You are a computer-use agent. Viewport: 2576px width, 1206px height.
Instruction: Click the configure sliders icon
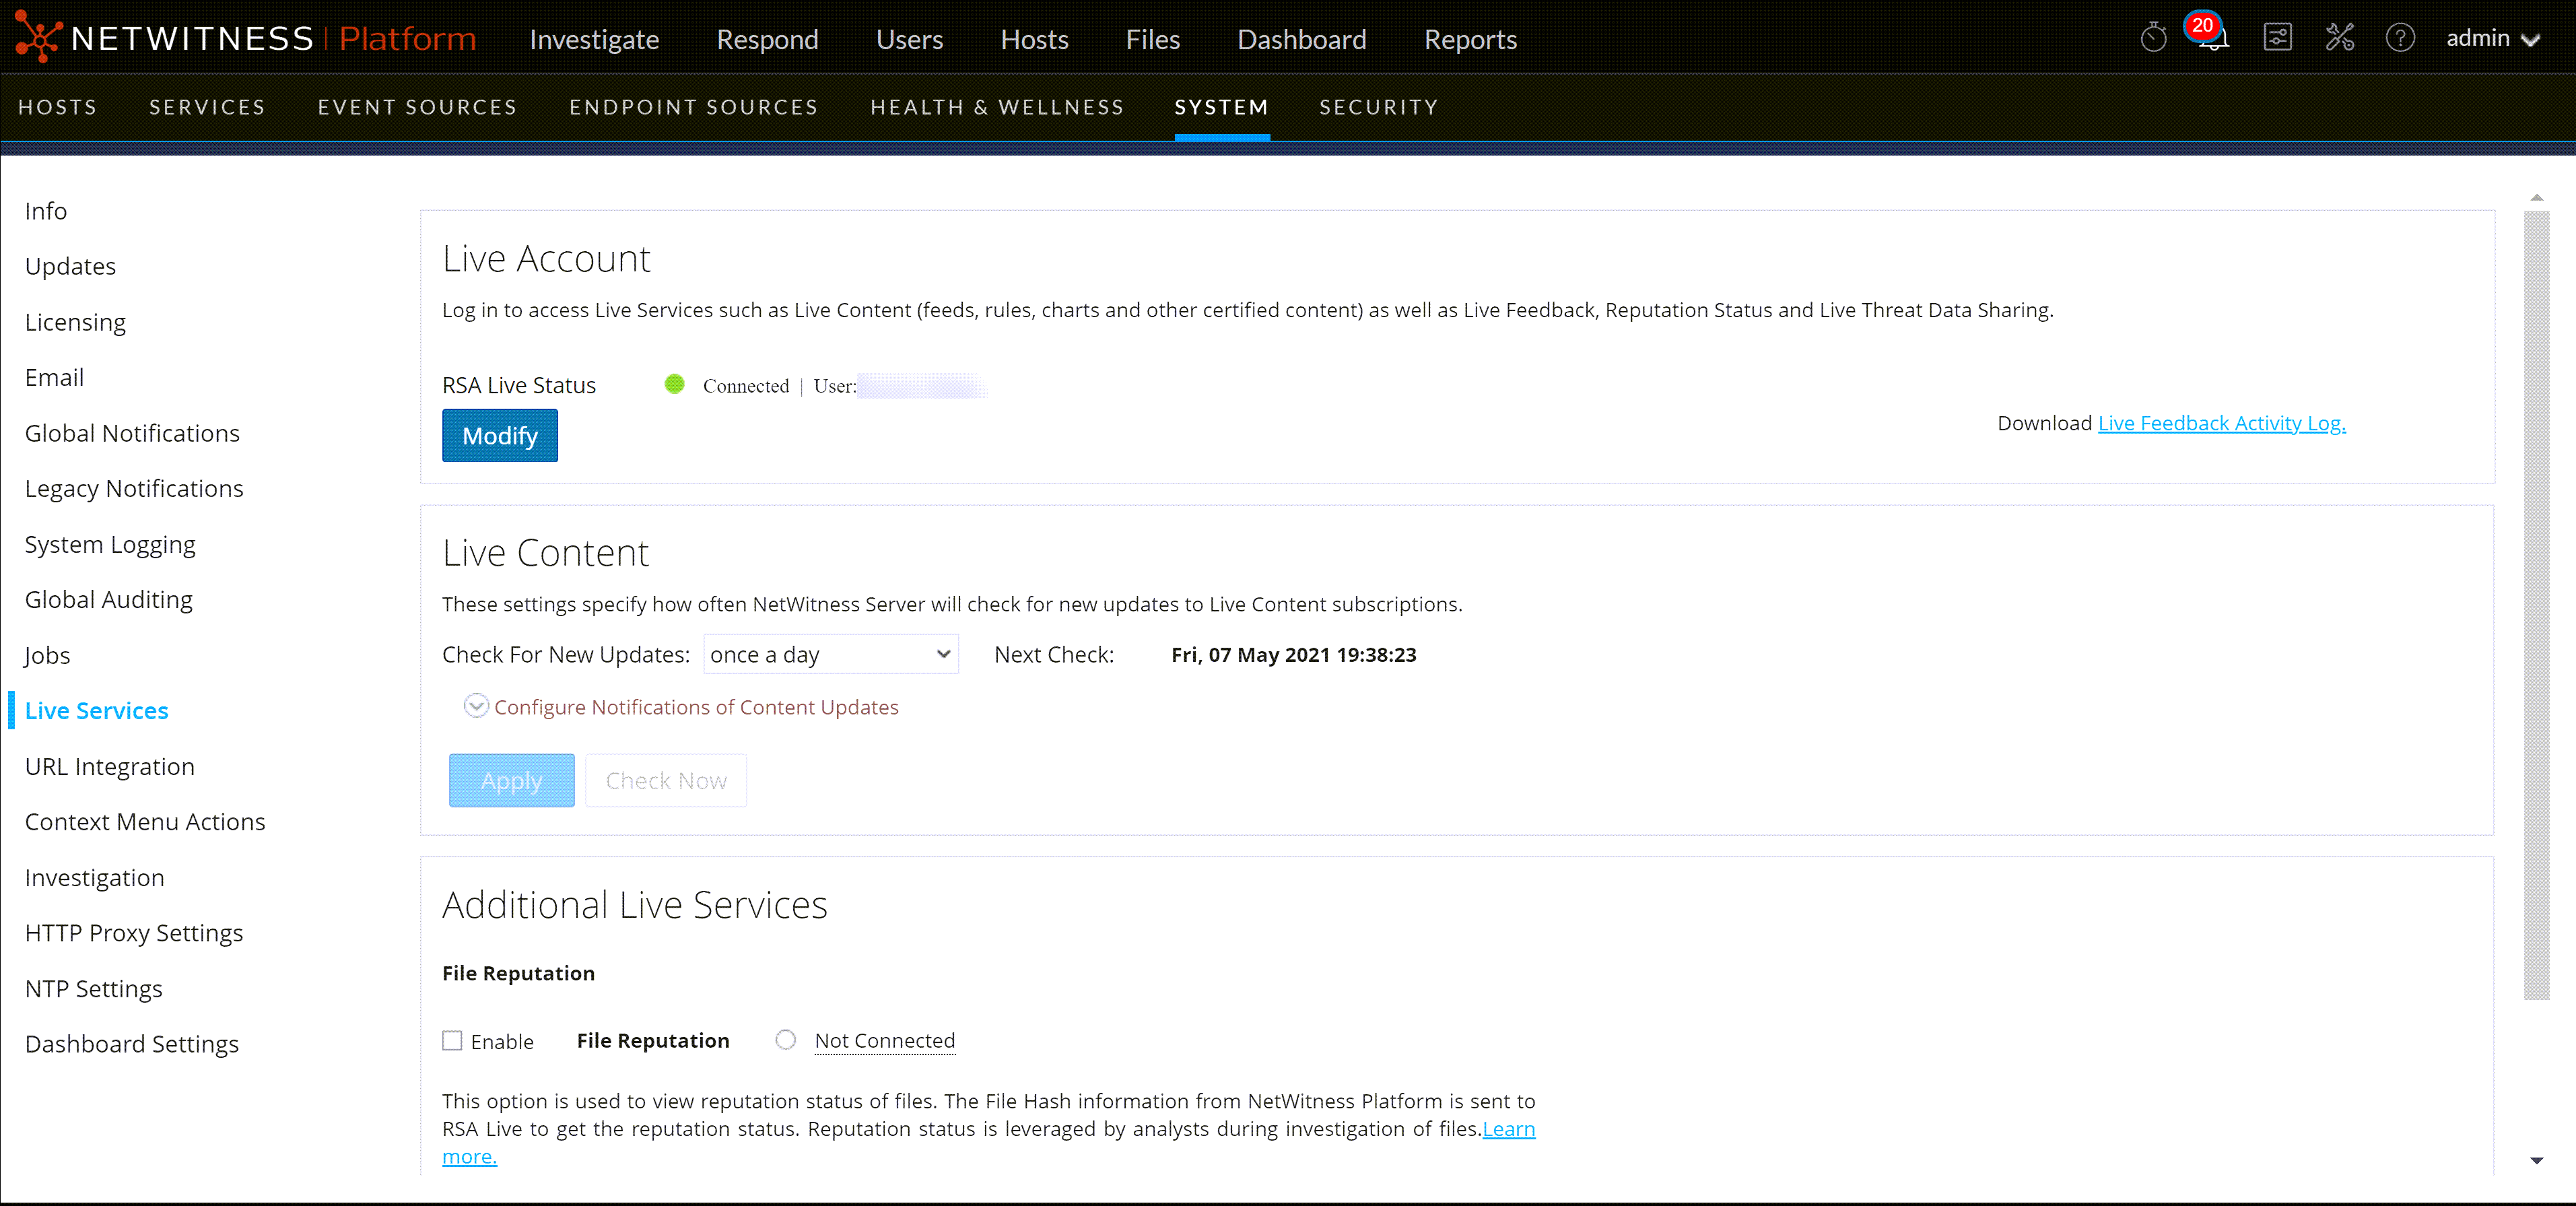[x=2277, y=38]
